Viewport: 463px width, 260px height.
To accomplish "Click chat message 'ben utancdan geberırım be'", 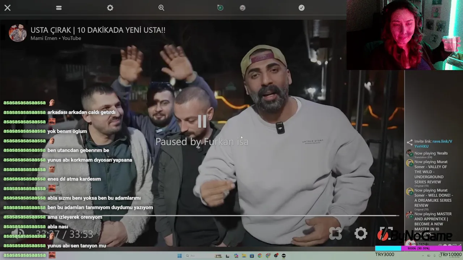I will 78,150.
